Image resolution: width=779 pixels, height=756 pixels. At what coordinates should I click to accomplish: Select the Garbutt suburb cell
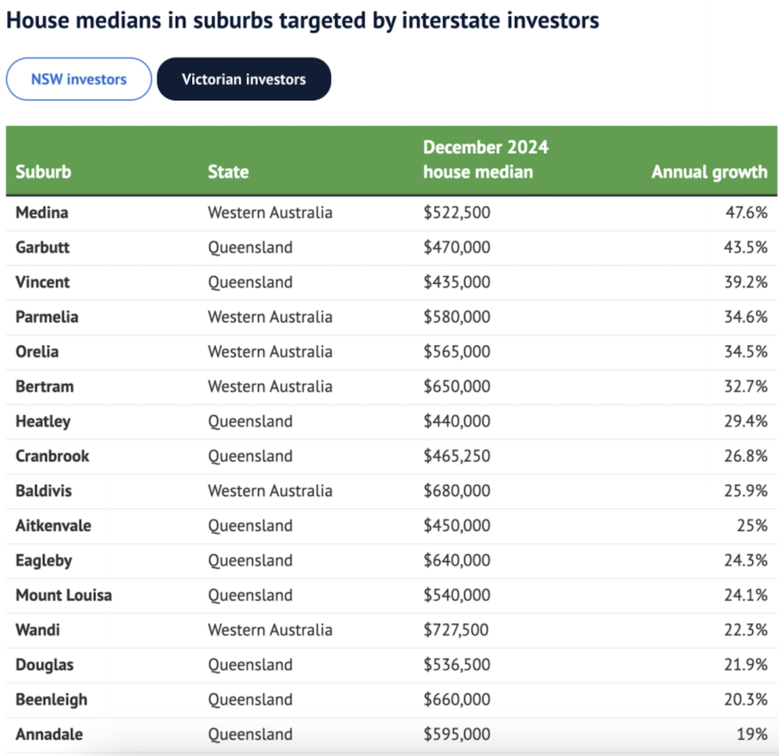point(42,247)
